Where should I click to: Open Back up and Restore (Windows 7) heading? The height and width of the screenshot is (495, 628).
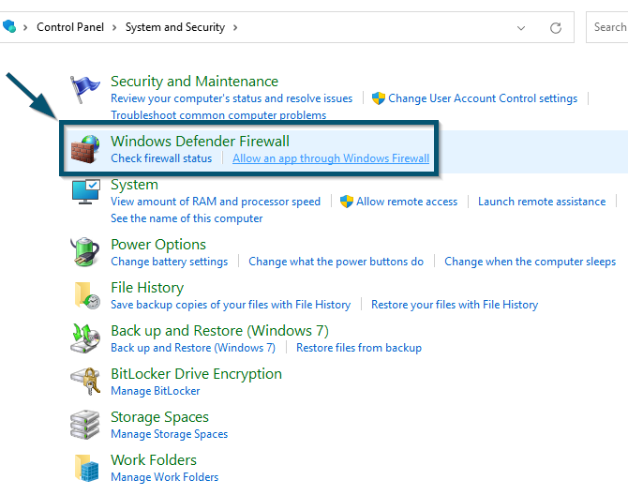[219, 331]
